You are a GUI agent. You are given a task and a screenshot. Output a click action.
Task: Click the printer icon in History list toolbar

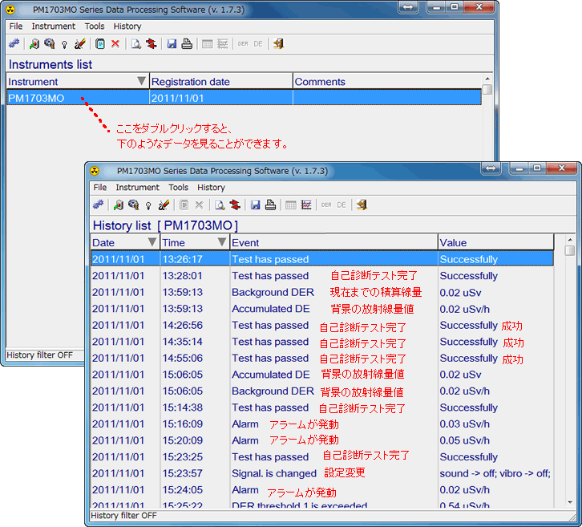coord(271,205)
